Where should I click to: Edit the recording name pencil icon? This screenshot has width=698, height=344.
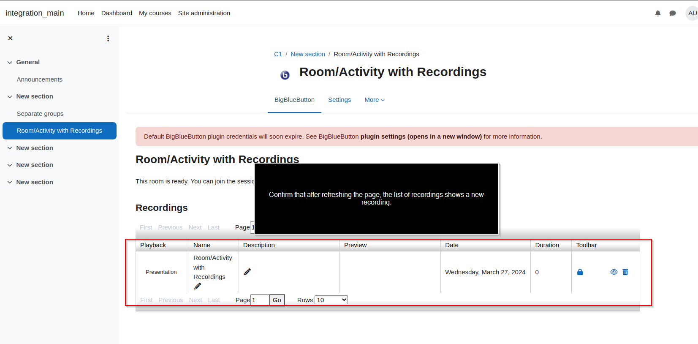click(198, 286)
